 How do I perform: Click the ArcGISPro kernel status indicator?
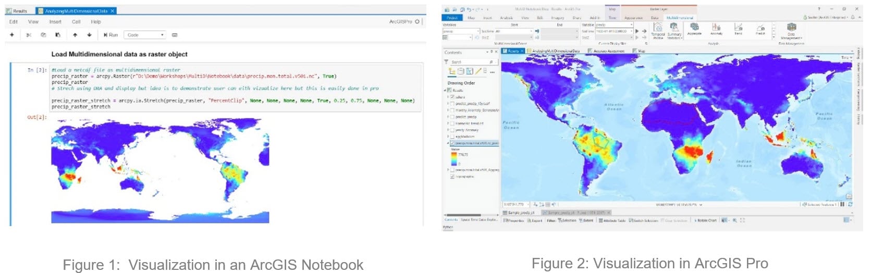click(x=404, y=22)
